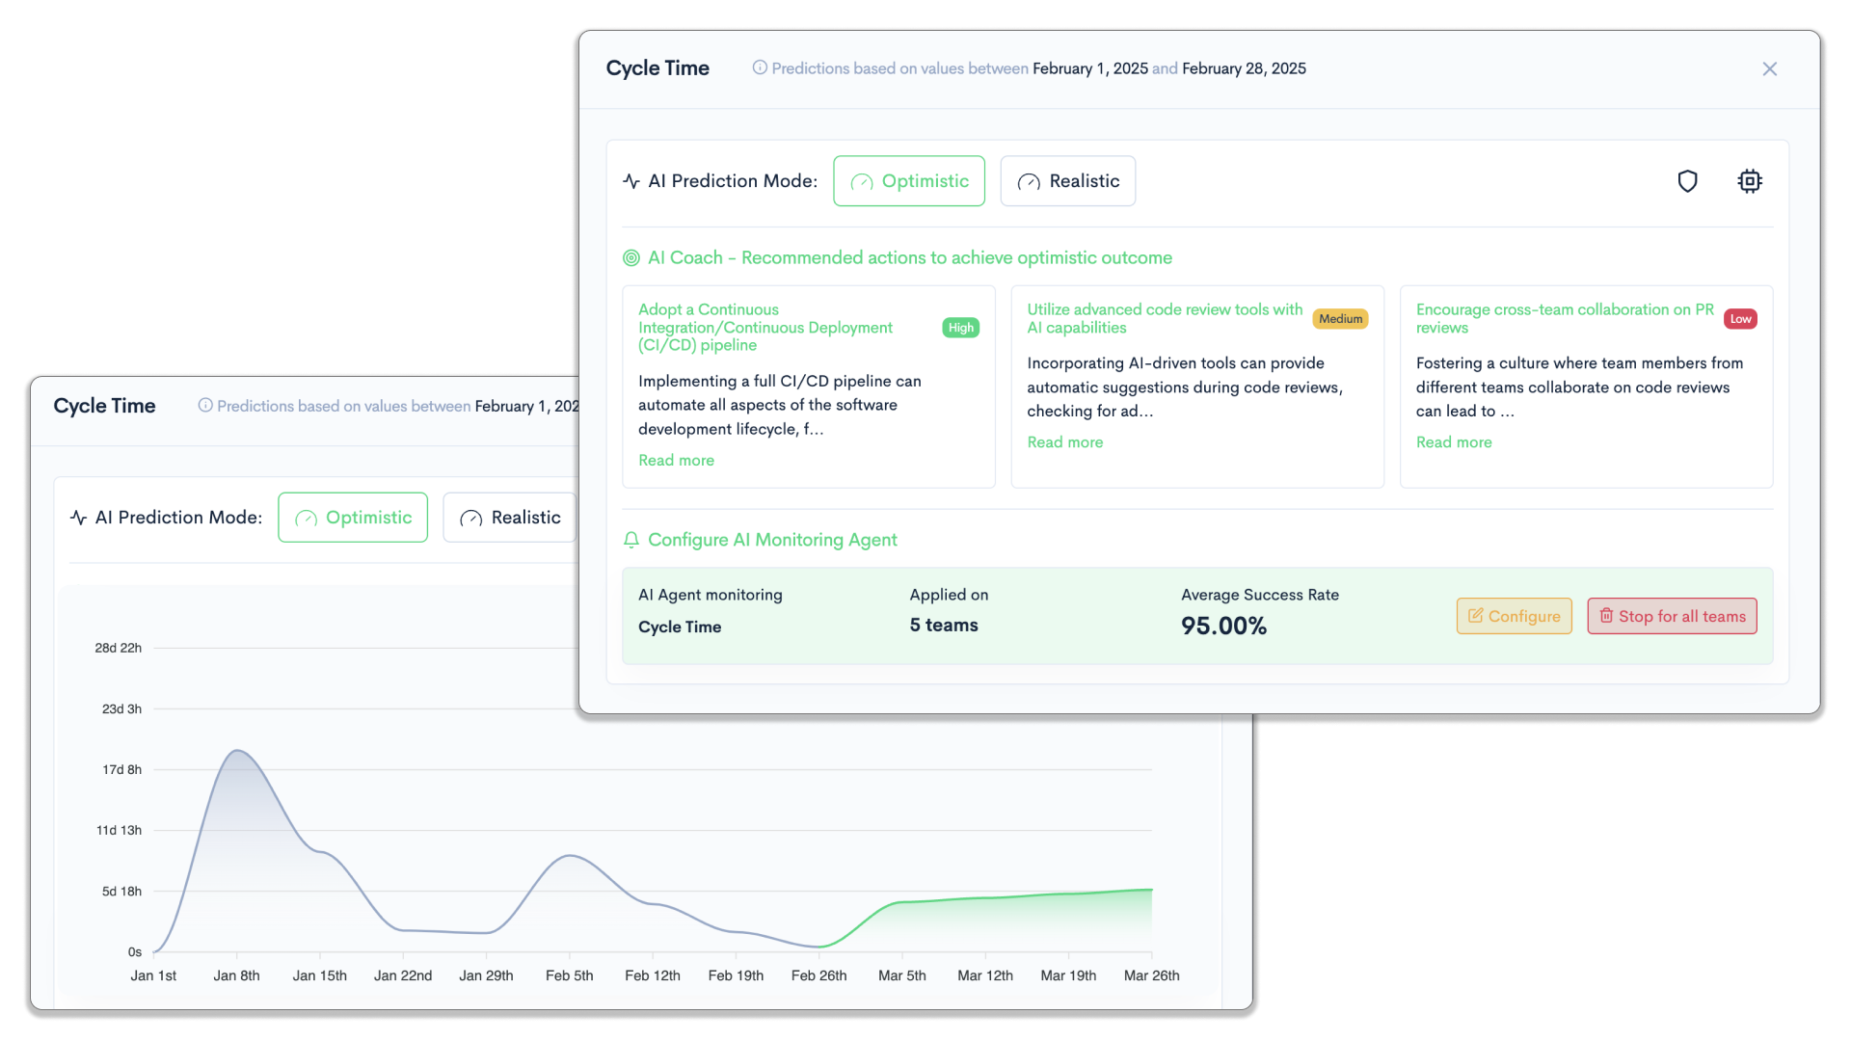Open Read more on the code review tools card
Viewport: 1851px width, 1041px height.
point(1065,441)
